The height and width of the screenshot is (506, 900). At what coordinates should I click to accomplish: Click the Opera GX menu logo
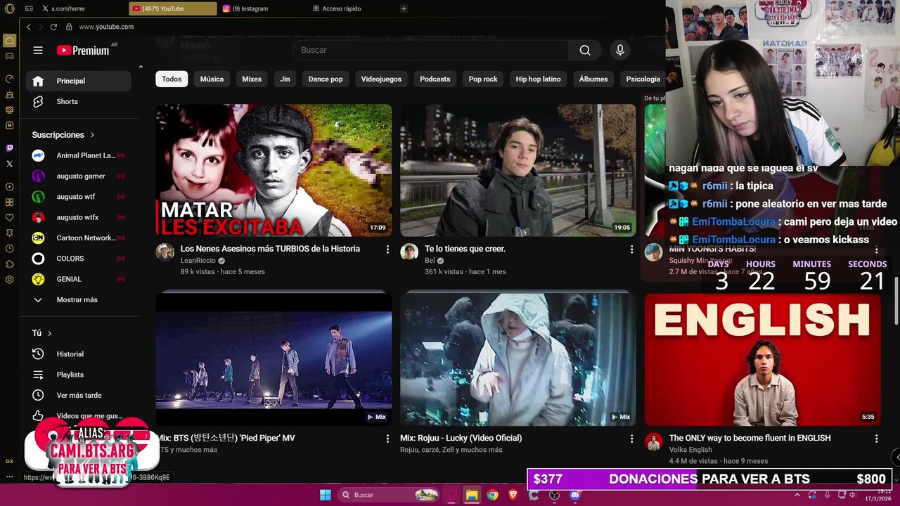(x=8, y=8)
